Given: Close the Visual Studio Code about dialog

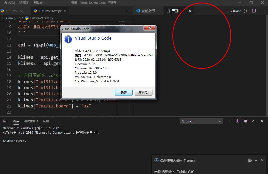Looking at the screenshot, I should [150, 28].
